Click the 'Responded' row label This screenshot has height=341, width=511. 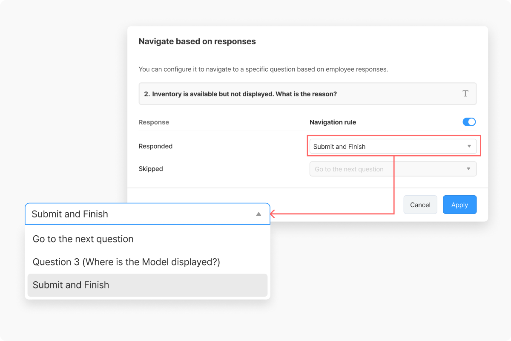[x=155, y=146]
